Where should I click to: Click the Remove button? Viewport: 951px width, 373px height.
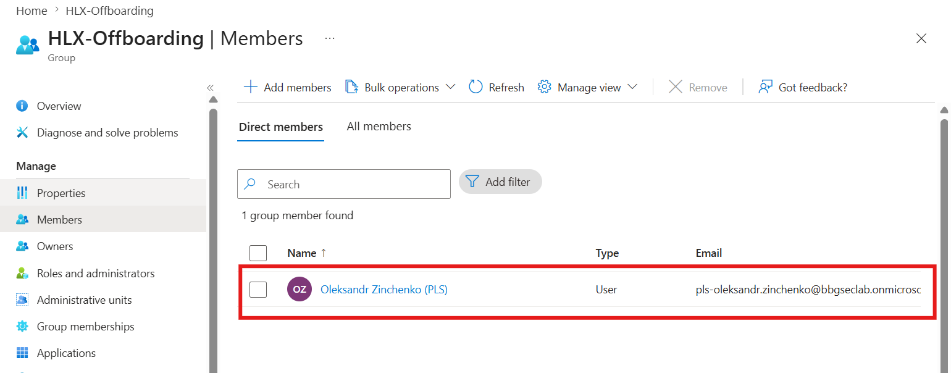698,88
